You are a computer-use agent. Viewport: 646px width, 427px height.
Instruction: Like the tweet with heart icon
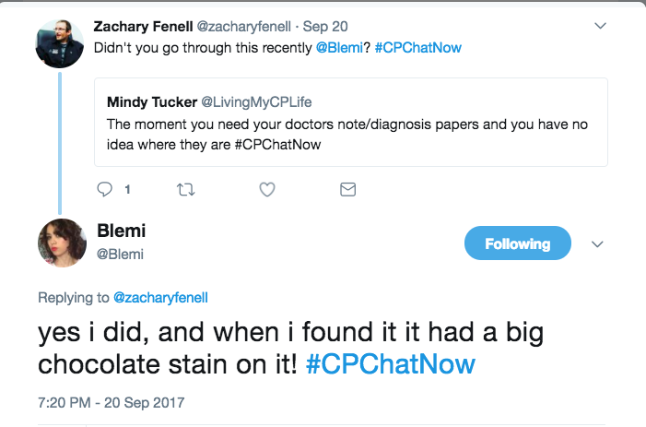pyautogui.click(x=266, y=190)
